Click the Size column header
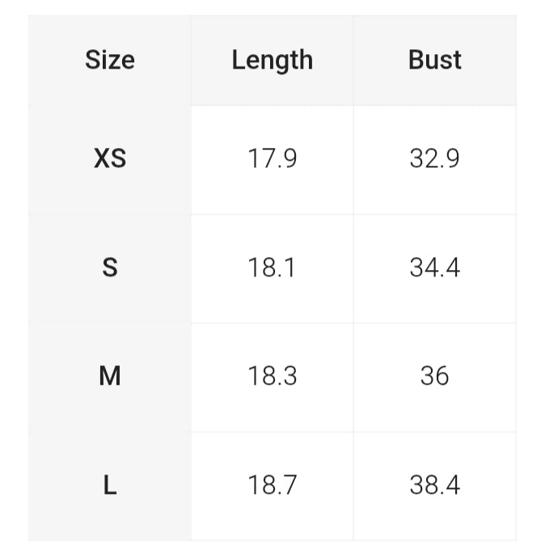The image size is (541, 553). (110, 60)
